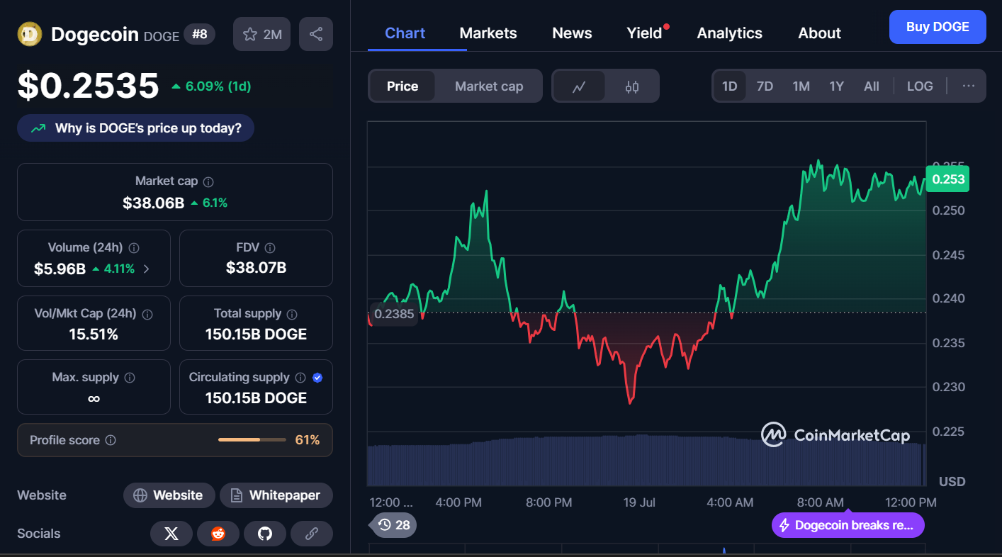
Task: Click the Total supply info icon
Action: click(x=292, y=314)
